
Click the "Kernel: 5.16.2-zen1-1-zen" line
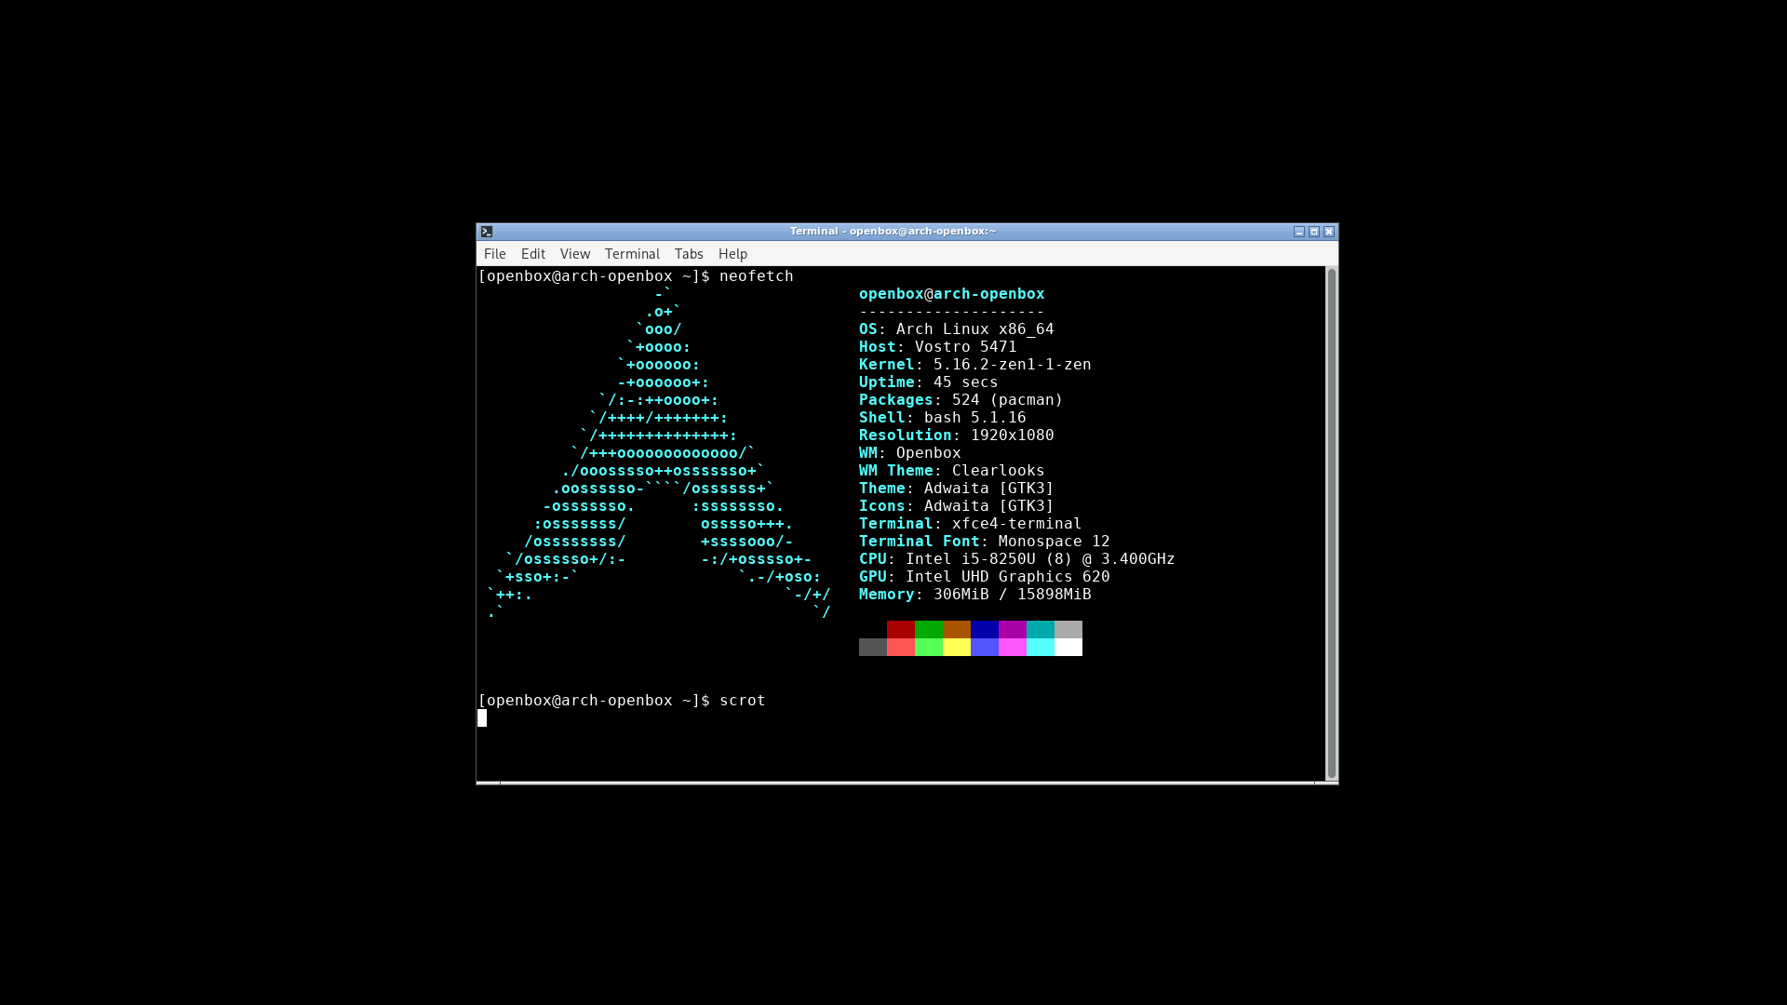(x=975, y=365)
